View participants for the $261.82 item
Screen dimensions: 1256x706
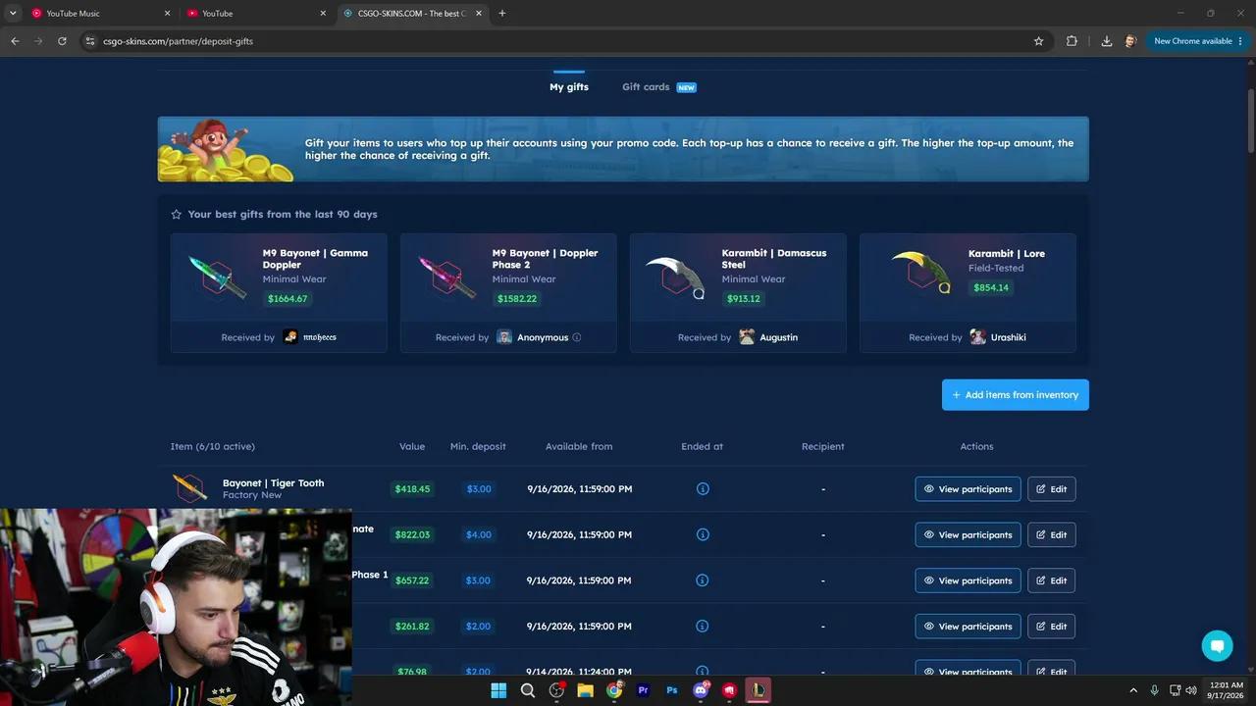(968, 627)
